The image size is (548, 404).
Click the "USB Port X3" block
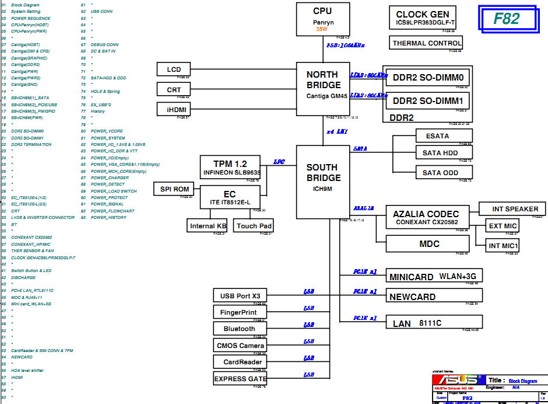[240, 295]
